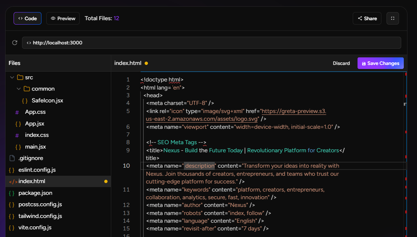Open SafeIcon.jsx in the file tree
The width and height of the screenshot is (417, 237).
[47, 101]
